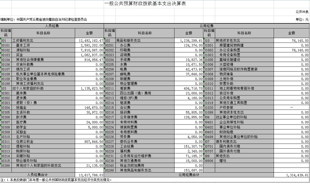The width and height of the screenshot is (310, 184).
Task: Select the 人员经费合计 cell
Action: pos(37,175)
